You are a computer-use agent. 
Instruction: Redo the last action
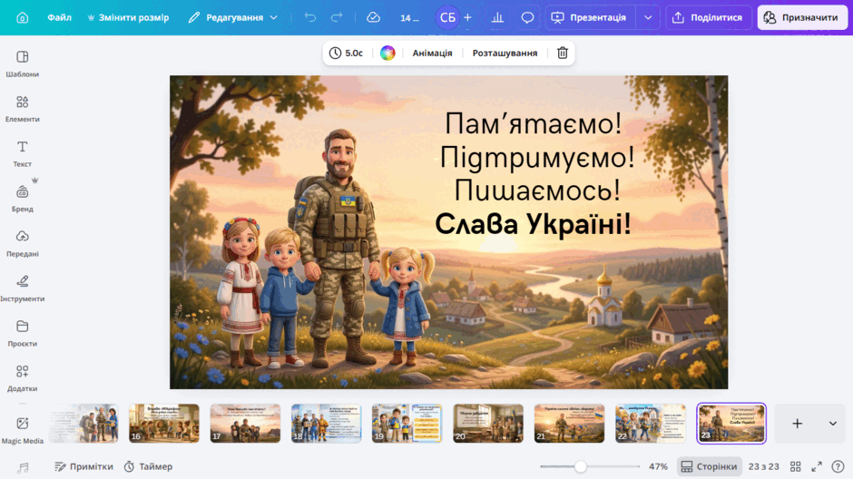(337, 17)
